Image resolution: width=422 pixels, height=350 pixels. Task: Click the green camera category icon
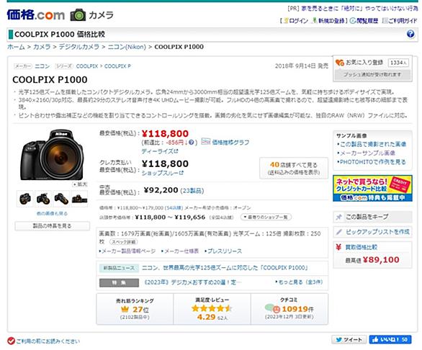[78, 15]
